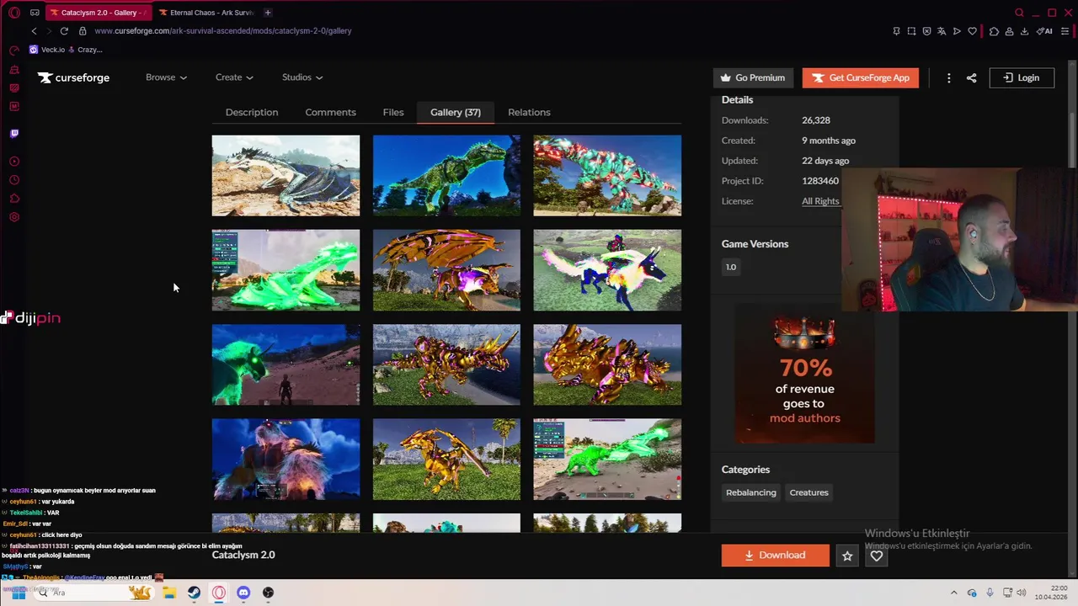
Task: Click the orange Download button
Action: [775, 555]
